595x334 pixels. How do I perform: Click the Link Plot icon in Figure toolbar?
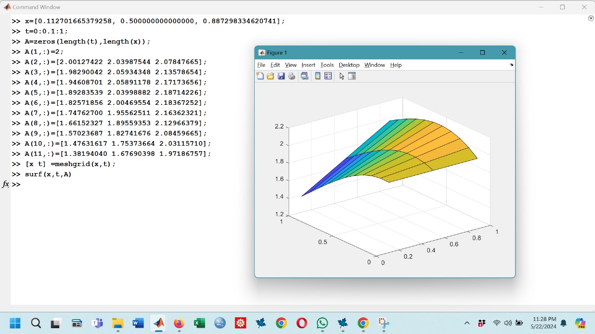[x=304, y=76]
